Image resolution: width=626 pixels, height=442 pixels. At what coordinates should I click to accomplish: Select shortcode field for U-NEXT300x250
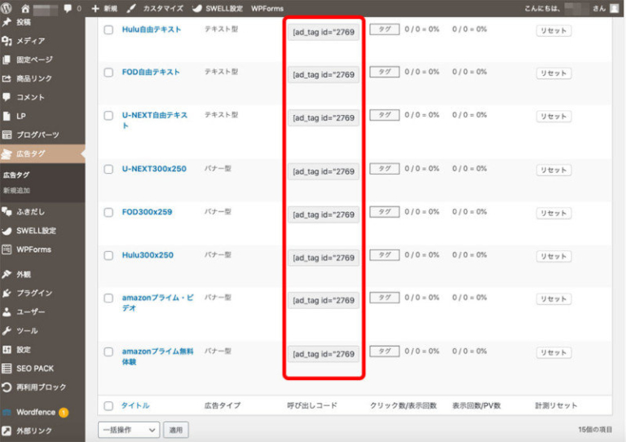pos(324,172)
